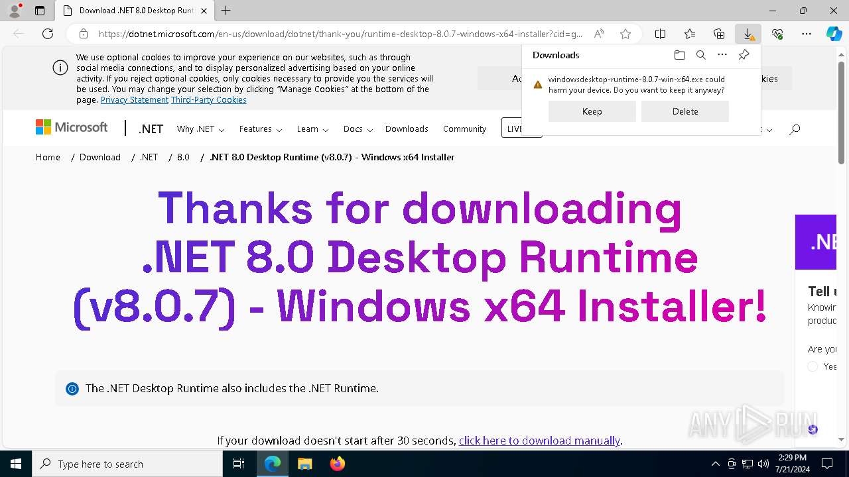Image resolution: width=849 pixels, height=477 pixels.
Task: Open the notifications center icon
Action: (827, 464)
